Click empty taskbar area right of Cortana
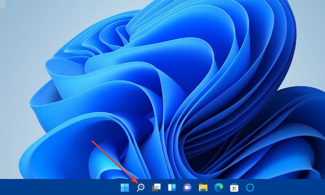 (291, 188)
